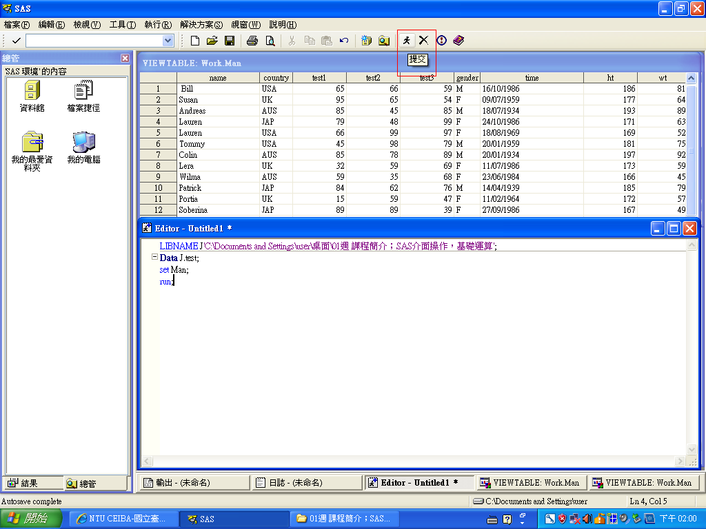
Task: Click the SAS taskbar button
Action: tap(234, 519)
